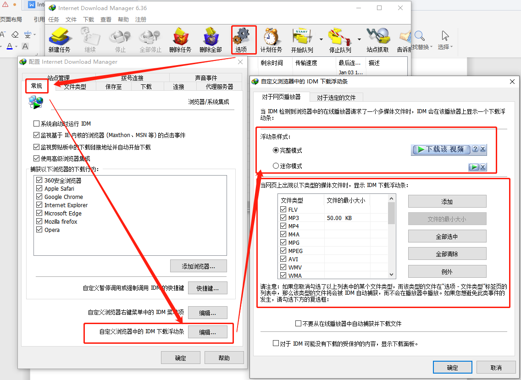Viewport: 521px width, 380px height.
Task: Open font color dropdown arrow in Word
Action: point(17,46)
